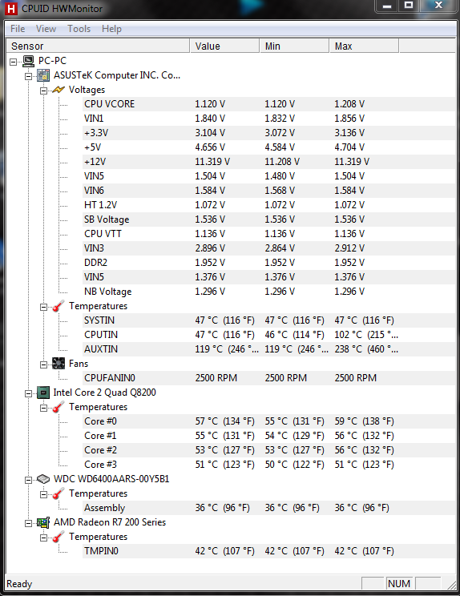Collapse the PC-PC root node
This screenshot has height=596, width=460.
(14, 62)
